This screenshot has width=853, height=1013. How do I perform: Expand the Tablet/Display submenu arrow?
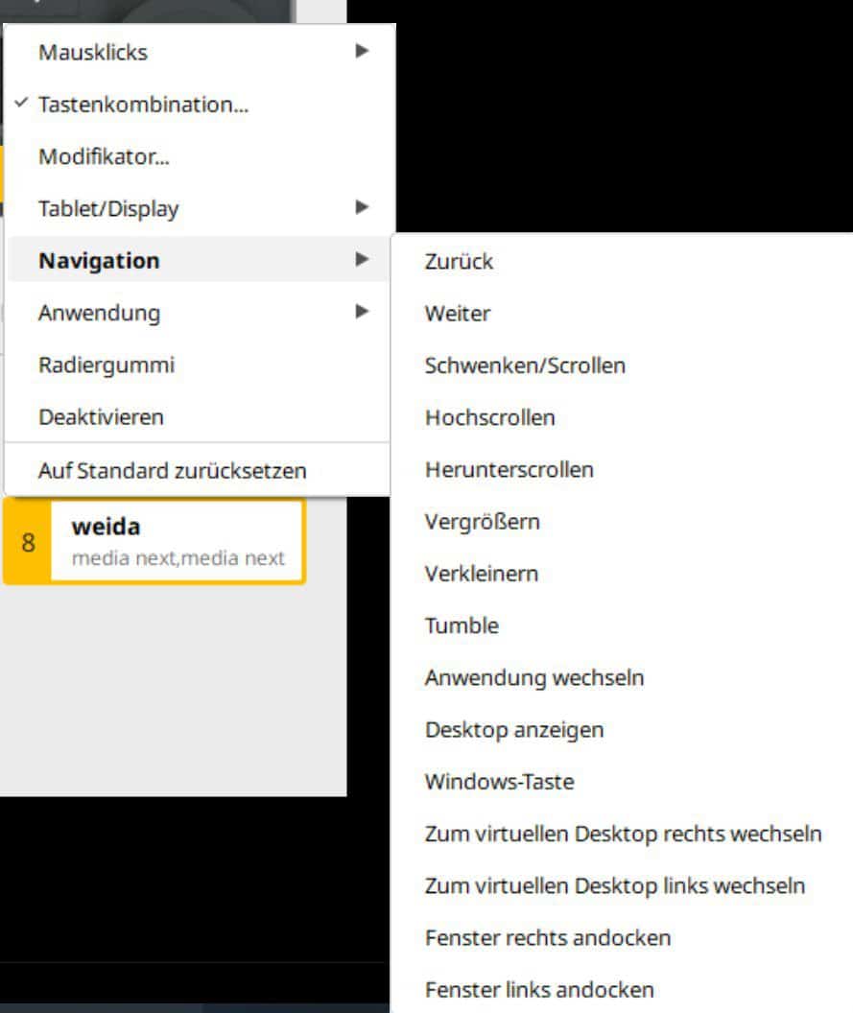click(362, 208)
